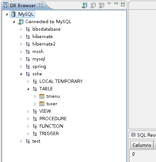Expand the hibernate schema
The image size is (156, 162).
21,37
